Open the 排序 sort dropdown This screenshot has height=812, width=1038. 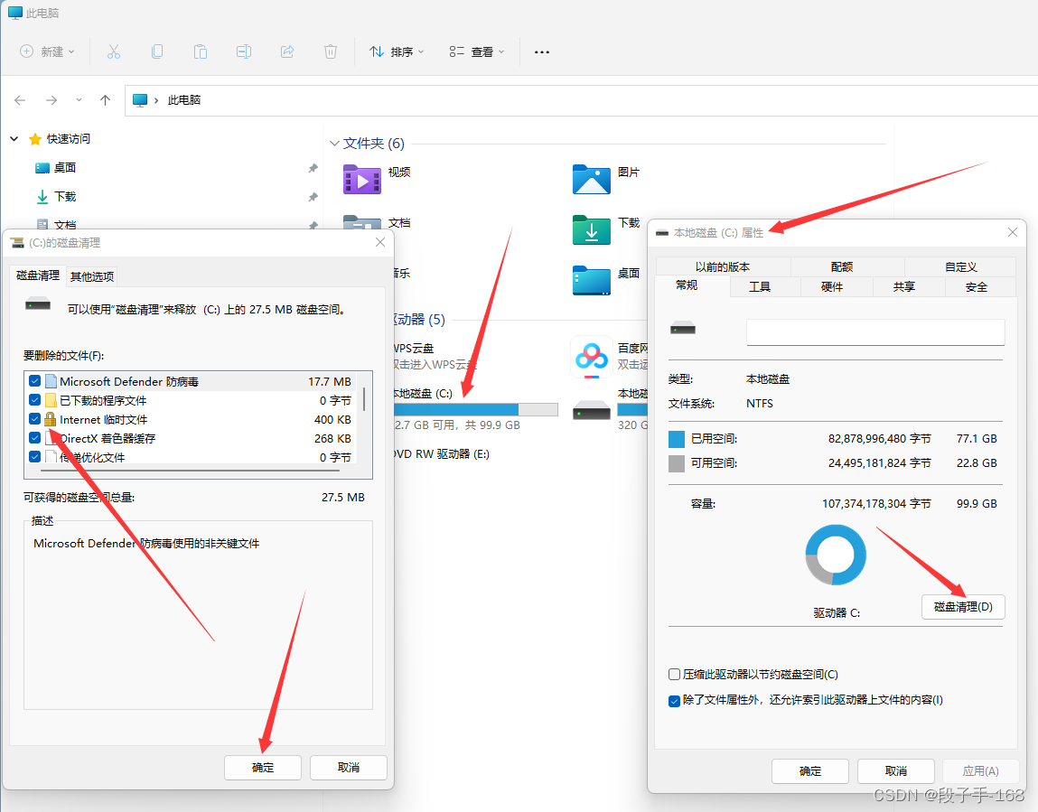pyautogui.click(x=397, y=51)
